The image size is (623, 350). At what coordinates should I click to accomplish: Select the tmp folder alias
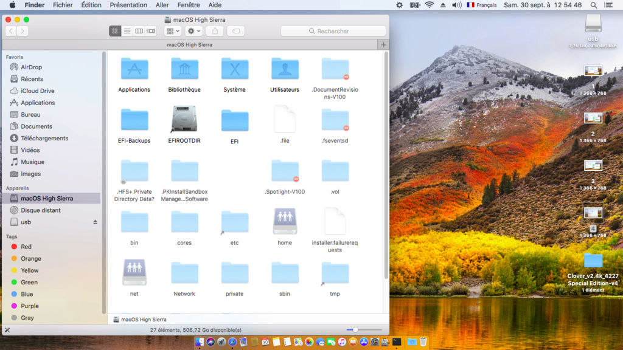click(335, 273)
